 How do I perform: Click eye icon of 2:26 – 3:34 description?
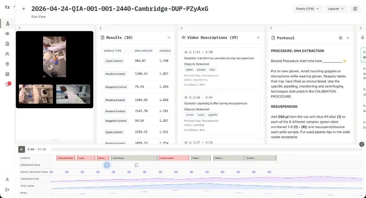coord(186,97)
